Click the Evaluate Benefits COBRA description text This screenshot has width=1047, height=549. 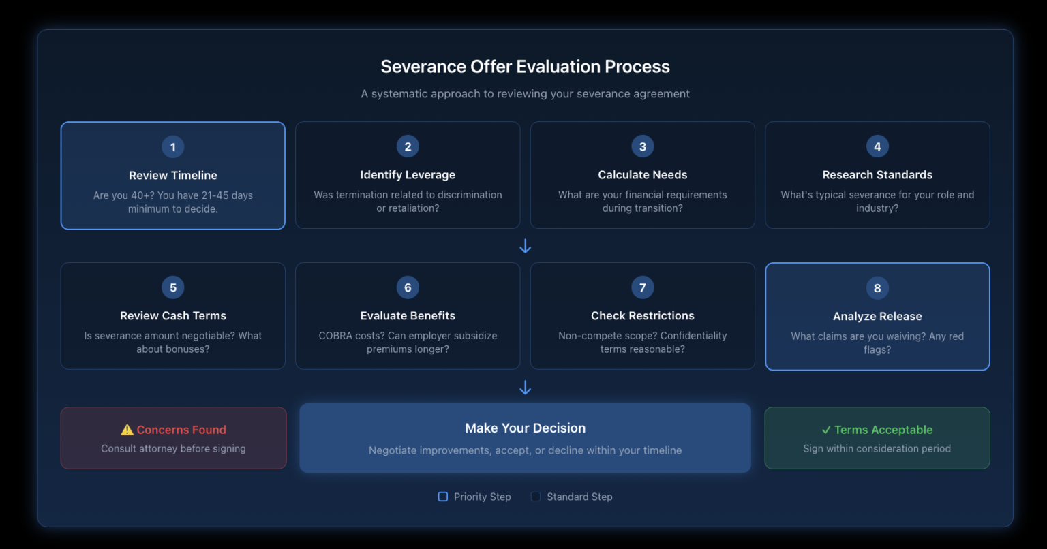pos(408,342)
